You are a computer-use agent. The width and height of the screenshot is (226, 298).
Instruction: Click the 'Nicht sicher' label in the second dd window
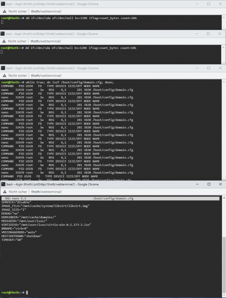pos(17,41)
